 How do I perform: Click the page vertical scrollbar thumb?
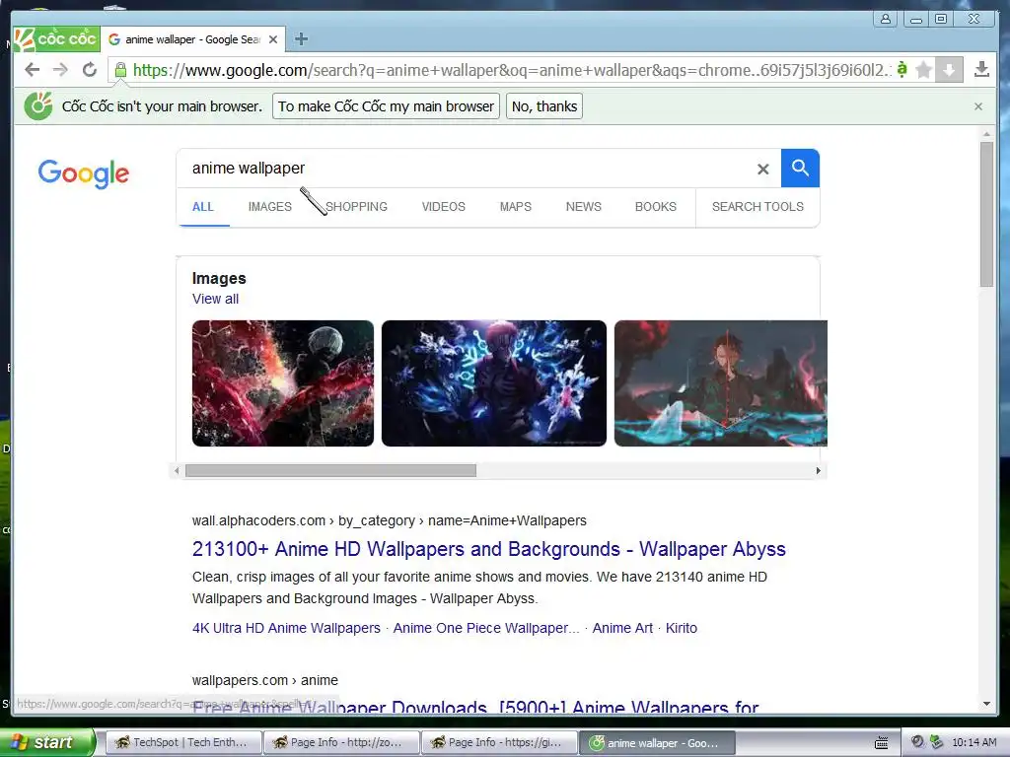986,214
